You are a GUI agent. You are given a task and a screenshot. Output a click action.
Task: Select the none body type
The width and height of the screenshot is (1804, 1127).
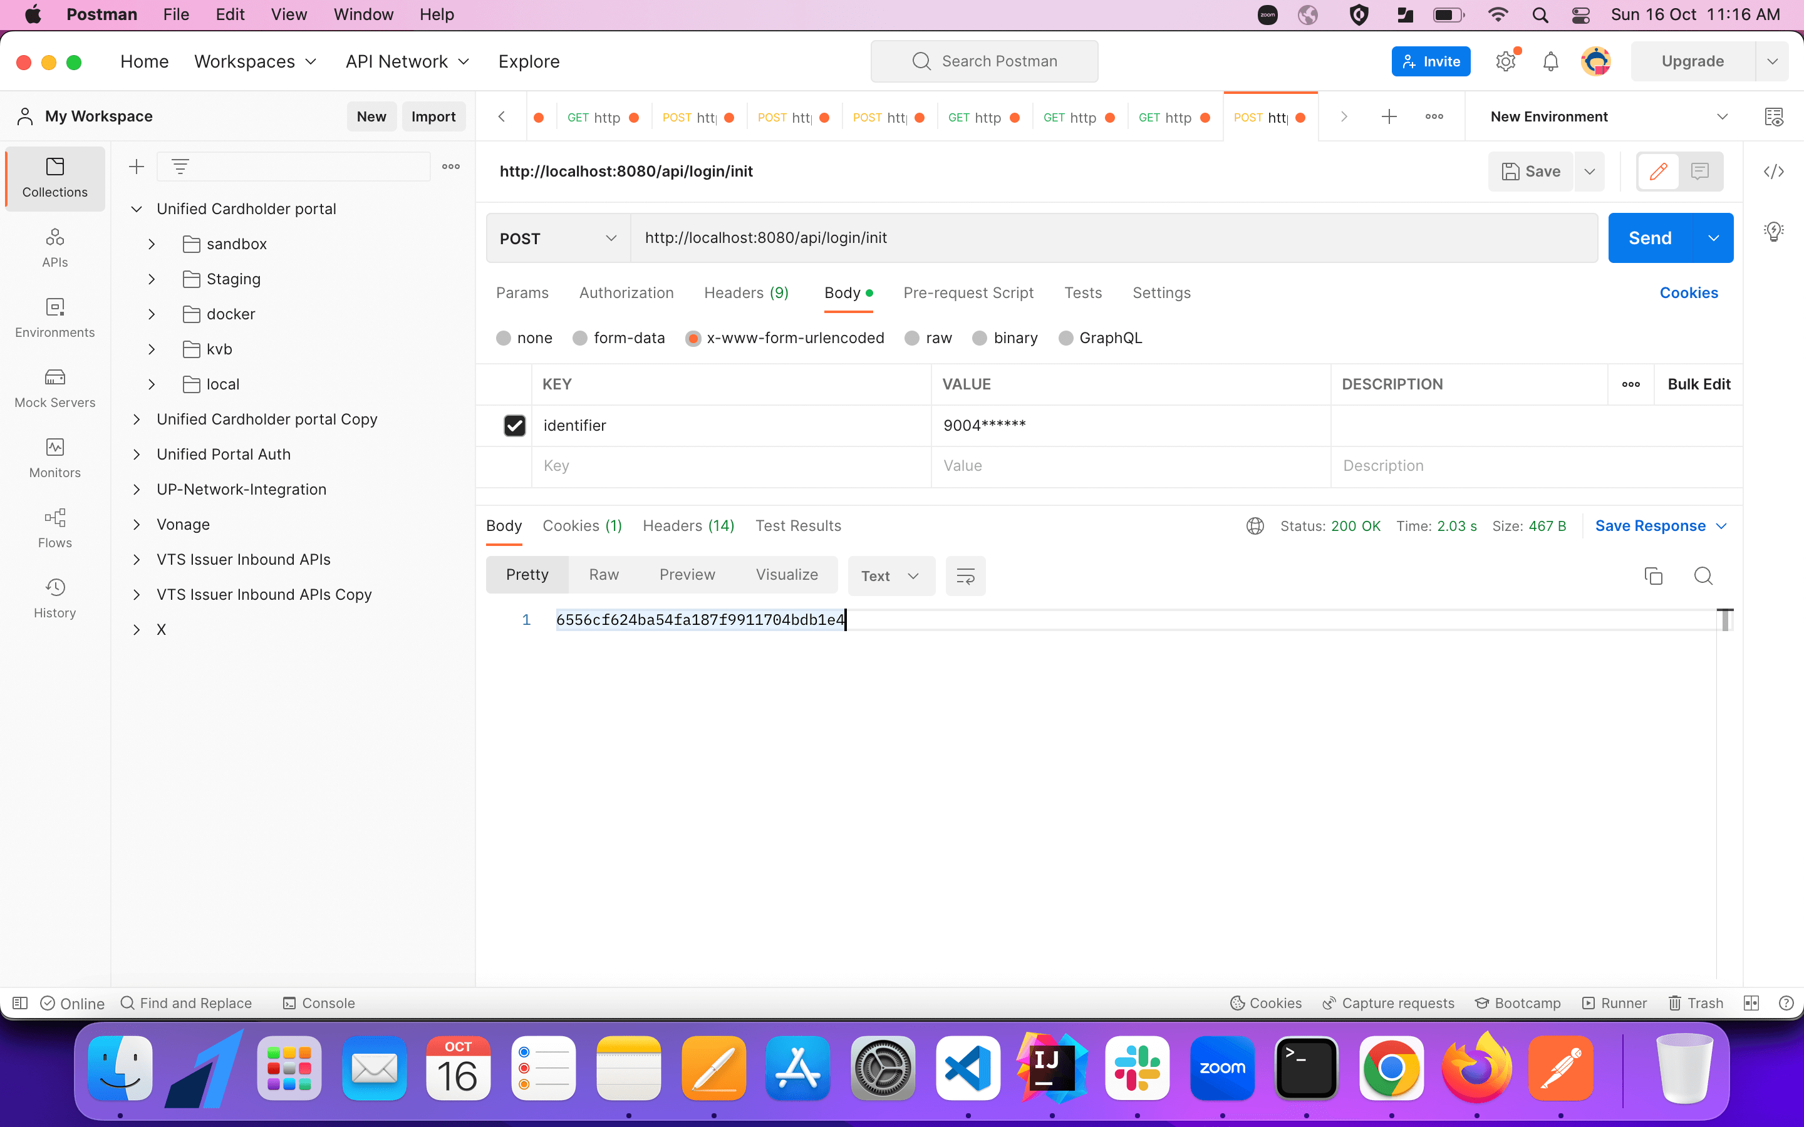click(x=503, y=338)
